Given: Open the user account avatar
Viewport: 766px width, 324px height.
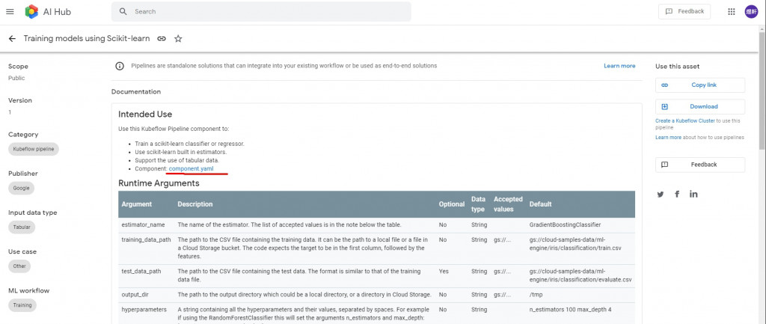Looking at the screenshot, I should click(x=751, y=12).
